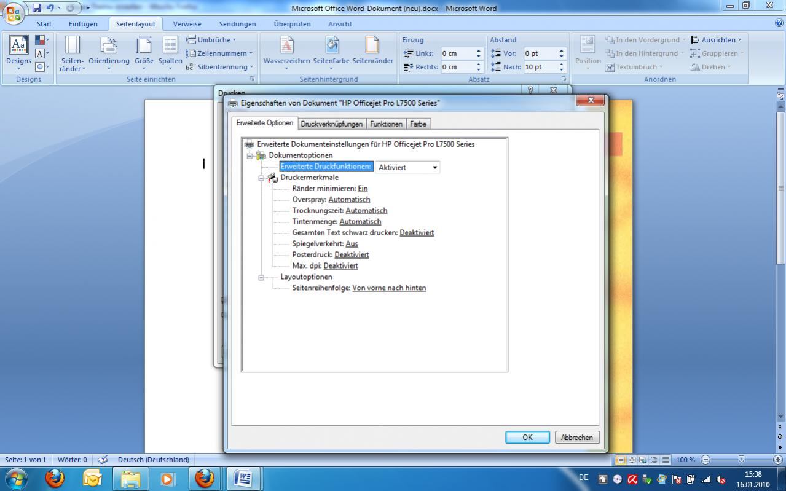
Task: Change Seitenreihenfolge Von vorne nach hinten
Action: pos(389,288)
